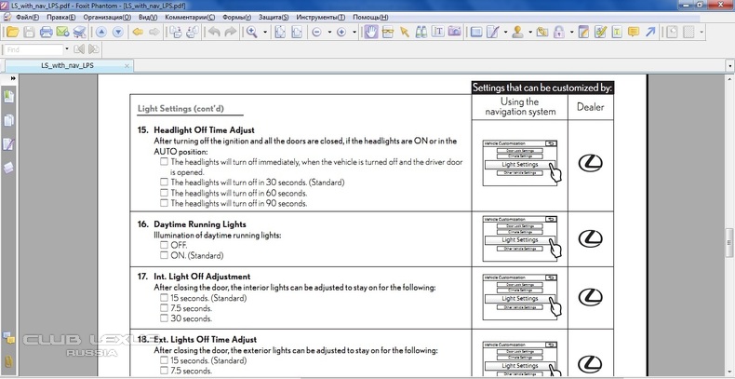Select the blue arrow drawing tool
This screenshot has height=379, width=735.
coord(650,32)
